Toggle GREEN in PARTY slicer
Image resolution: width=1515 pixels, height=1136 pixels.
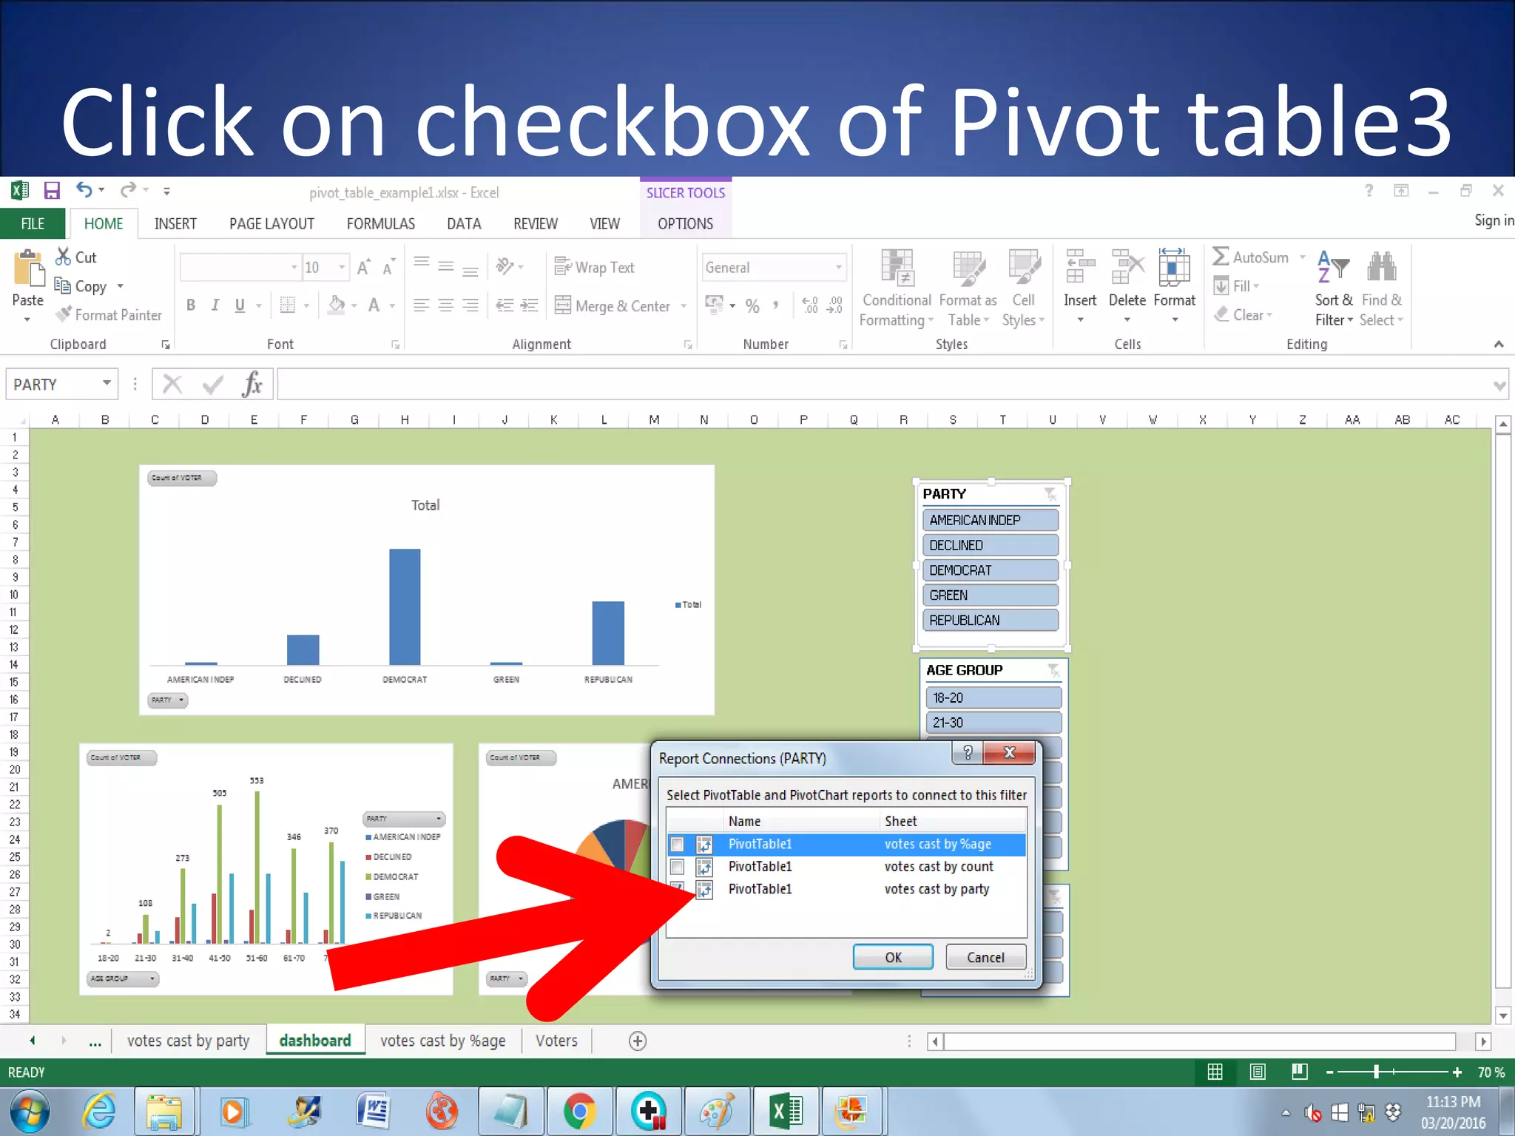coord(991,595)
